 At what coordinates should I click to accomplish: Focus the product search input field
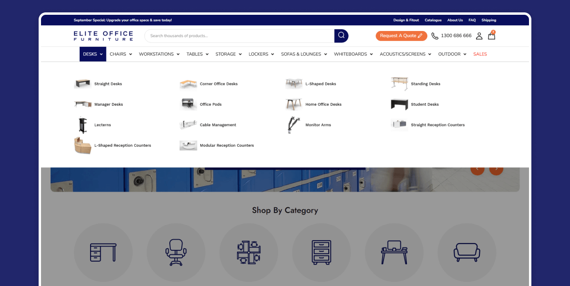(x=238, y=36)
